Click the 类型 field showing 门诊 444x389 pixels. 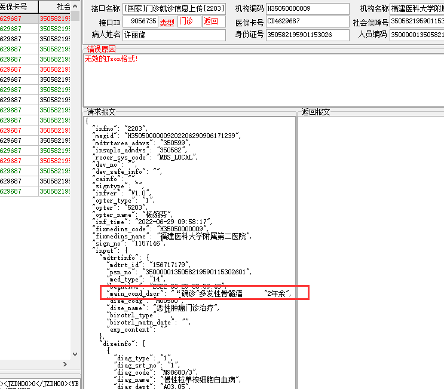click(189, 22)
